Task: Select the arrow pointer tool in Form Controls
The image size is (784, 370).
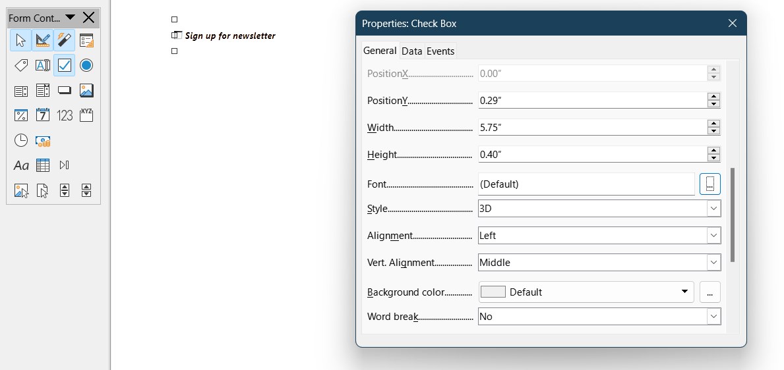Action: coord(20,40)
